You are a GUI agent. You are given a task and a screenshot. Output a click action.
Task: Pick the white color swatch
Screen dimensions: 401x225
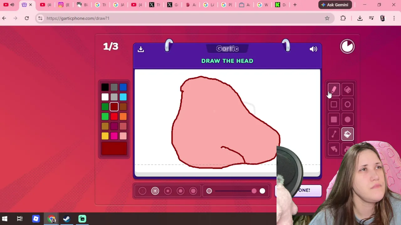[x=105, y=97]
